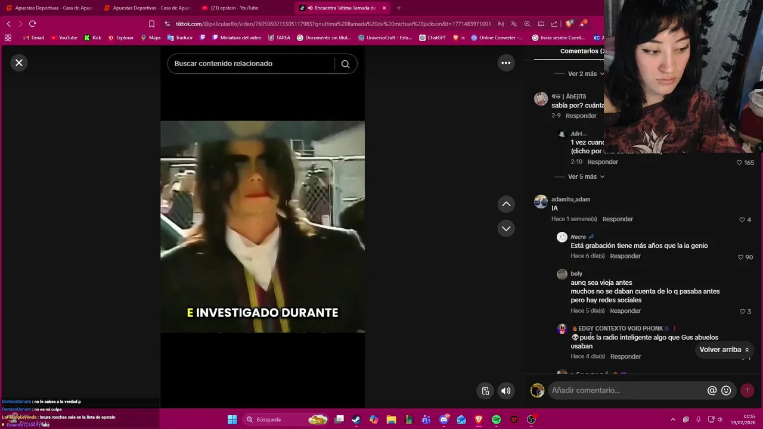The height and width of the screenshot is (429, 763).
Task: Click the search magnifier icon in related content bar
Action: point(345,64)
